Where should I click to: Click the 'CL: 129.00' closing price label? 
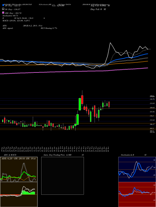(58, 6)
